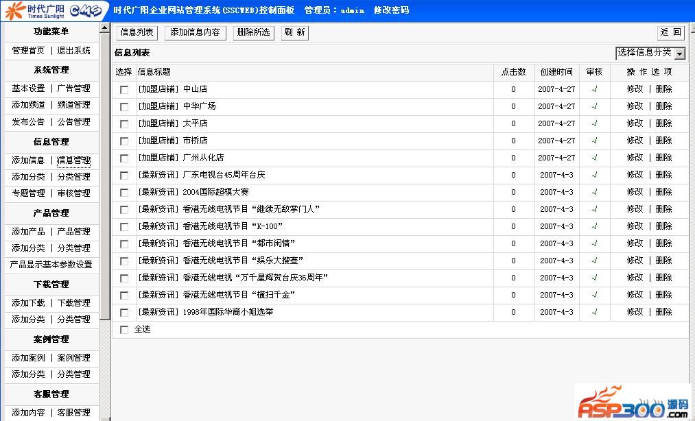Viewport: 695px width, 421px height.
Task: Tick the checkbox for 广州从化店
Action: 124,158
